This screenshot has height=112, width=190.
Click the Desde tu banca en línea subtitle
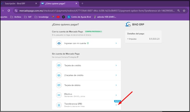click(75, 106)
